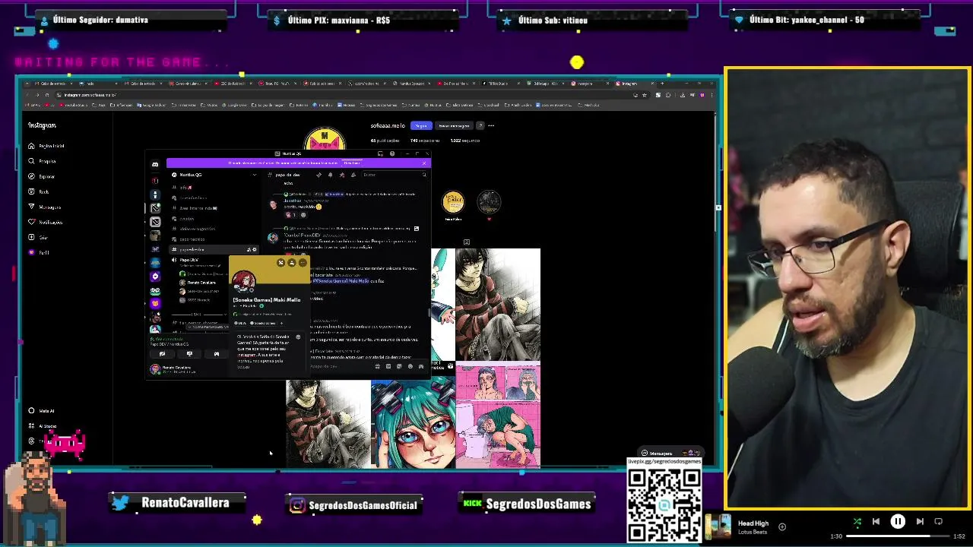Open the Instagram Mensagens floating widget
973x547 pixels.
pyautogui.click(x=672, y=454)
